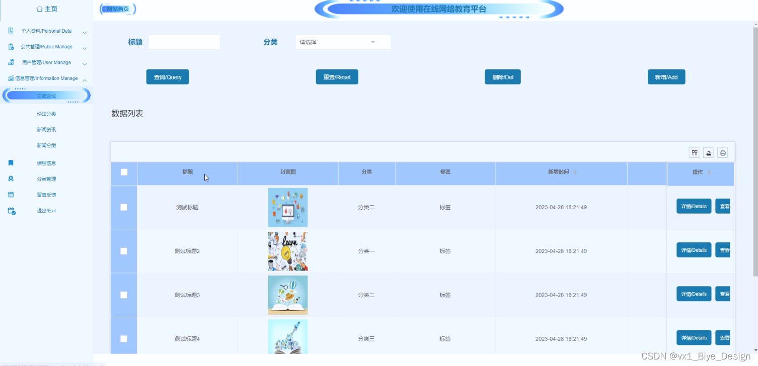This screenshot has height=366, width=758.
Task: Go to 分类管理 in the sidebar
Action: [46, 179]
